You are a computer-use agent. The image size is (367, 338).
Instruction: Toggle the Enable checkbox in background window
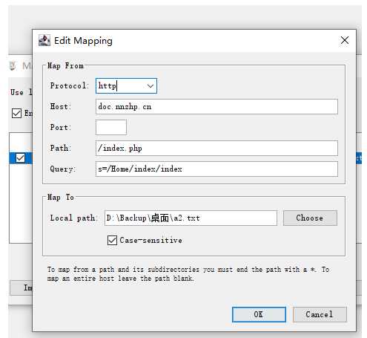pos(16,114)
